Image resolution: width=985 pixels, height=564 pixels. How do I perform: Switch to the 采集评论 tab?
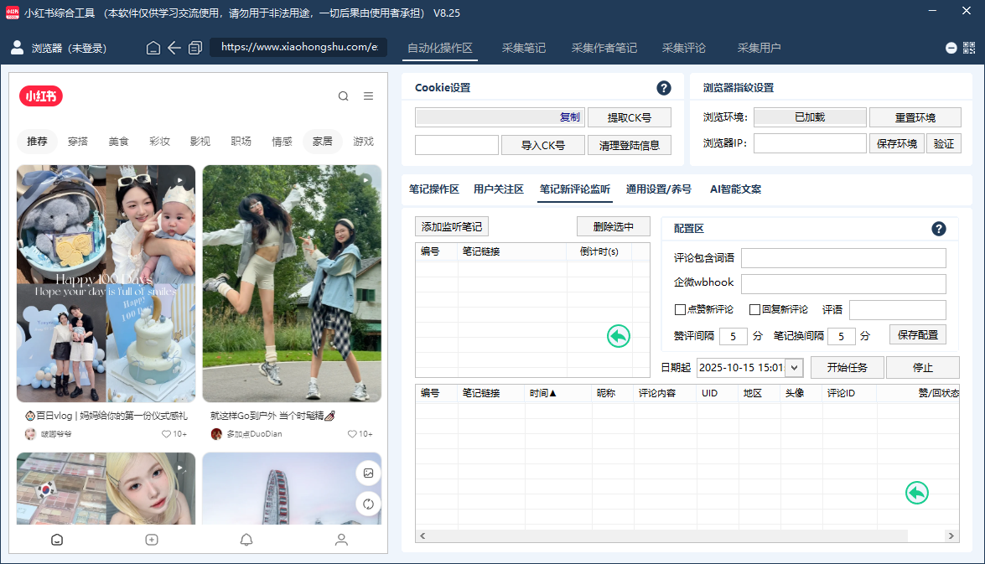(684, 48)
